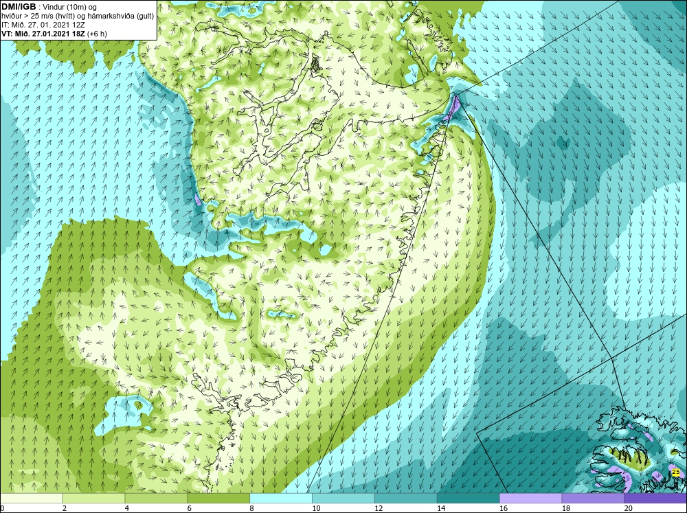Click the legend label '20'
The image size is (687, 513).
pos(629,508)
